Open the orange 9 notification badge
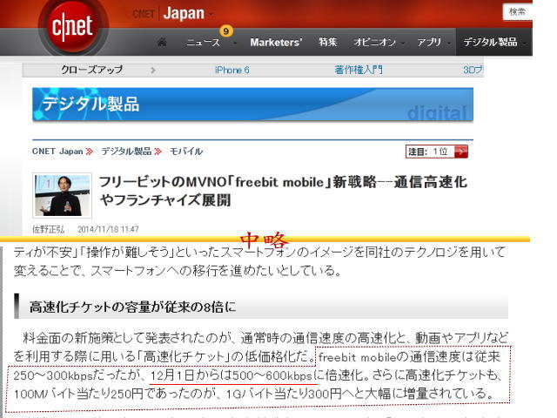 (226, 30)
